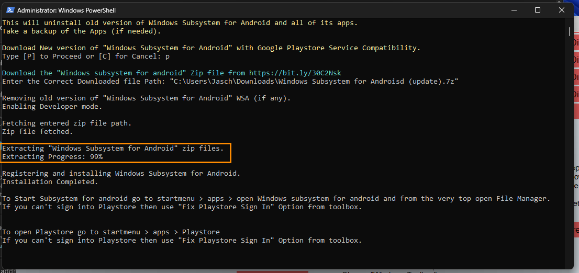Click the PowerShell vertical scrollbar thumb

(x=570, y=31)
